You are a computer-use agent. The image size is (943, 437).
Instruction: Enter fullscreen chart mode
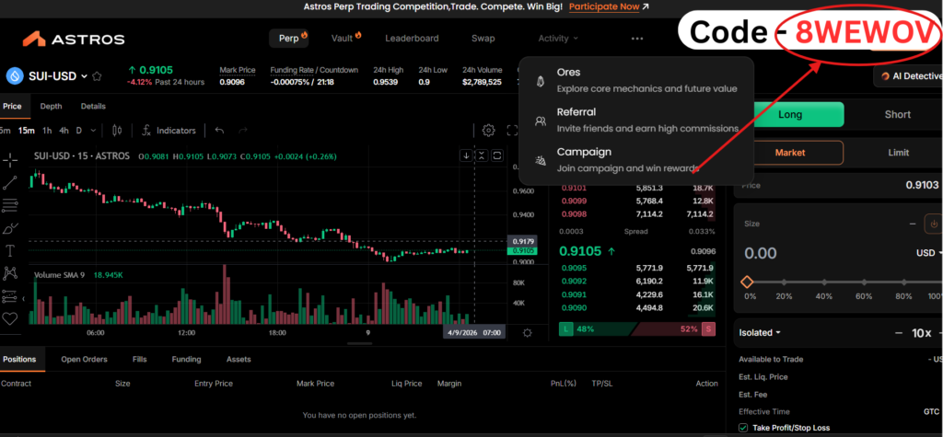coord(512,130)
